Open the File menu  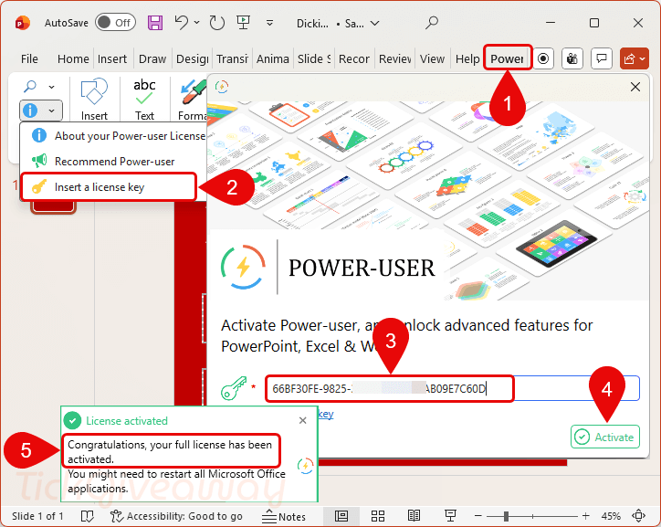(x=29, y=59)
